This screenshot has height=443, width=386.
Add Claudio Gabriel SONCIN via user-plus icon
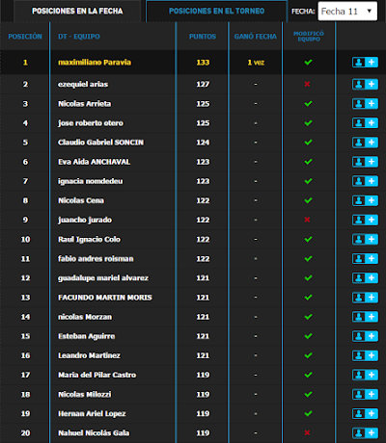pos(365,143)
